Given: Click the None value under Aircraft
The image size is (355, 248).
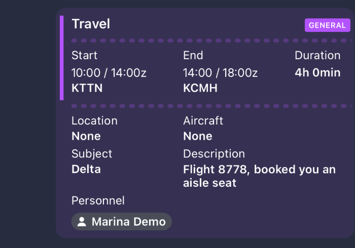Looking at the screenshot, I should [198, 136].
